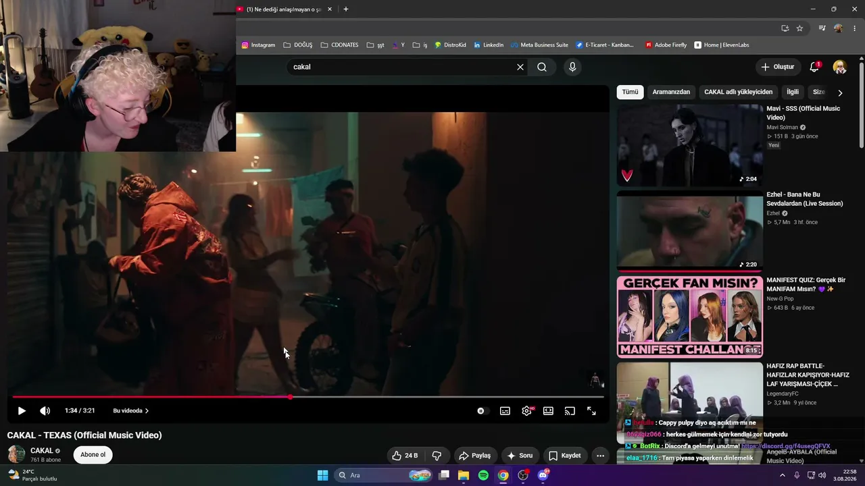Cast video to another screen

[x=570, y=410]
